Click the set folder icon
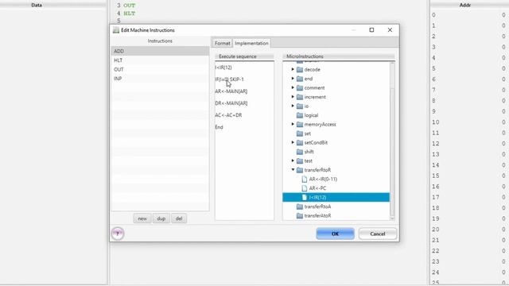This screenshot has height=286, width=509. click(x=300, y=133)
